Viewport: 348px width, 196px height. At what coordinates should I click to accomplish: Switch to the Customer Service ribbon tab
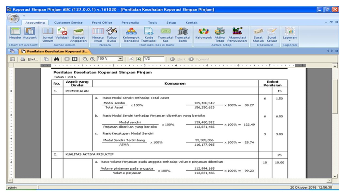(68, 23)
